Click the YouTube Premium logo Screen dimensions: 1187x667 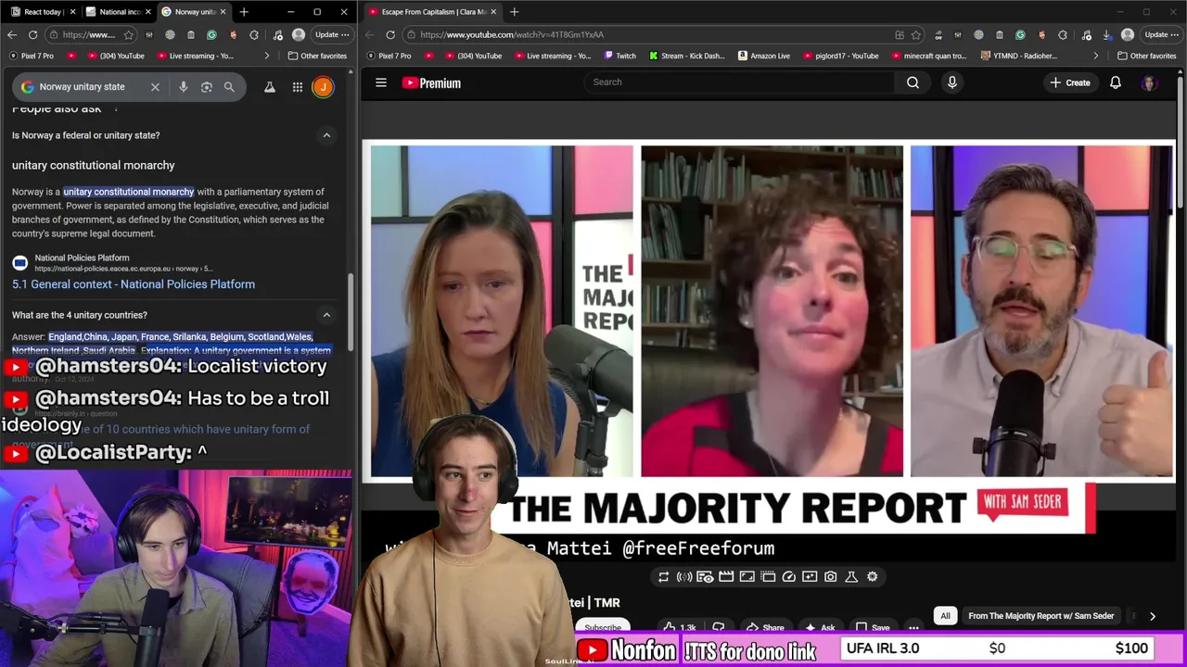[x=431, y=82]
